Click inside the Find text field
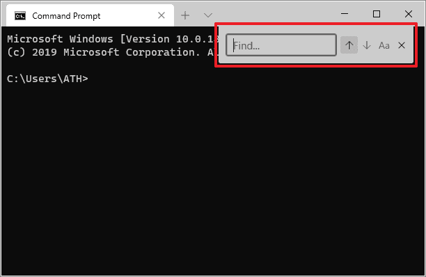Viewport: 426px width, 277px height. 281,45
